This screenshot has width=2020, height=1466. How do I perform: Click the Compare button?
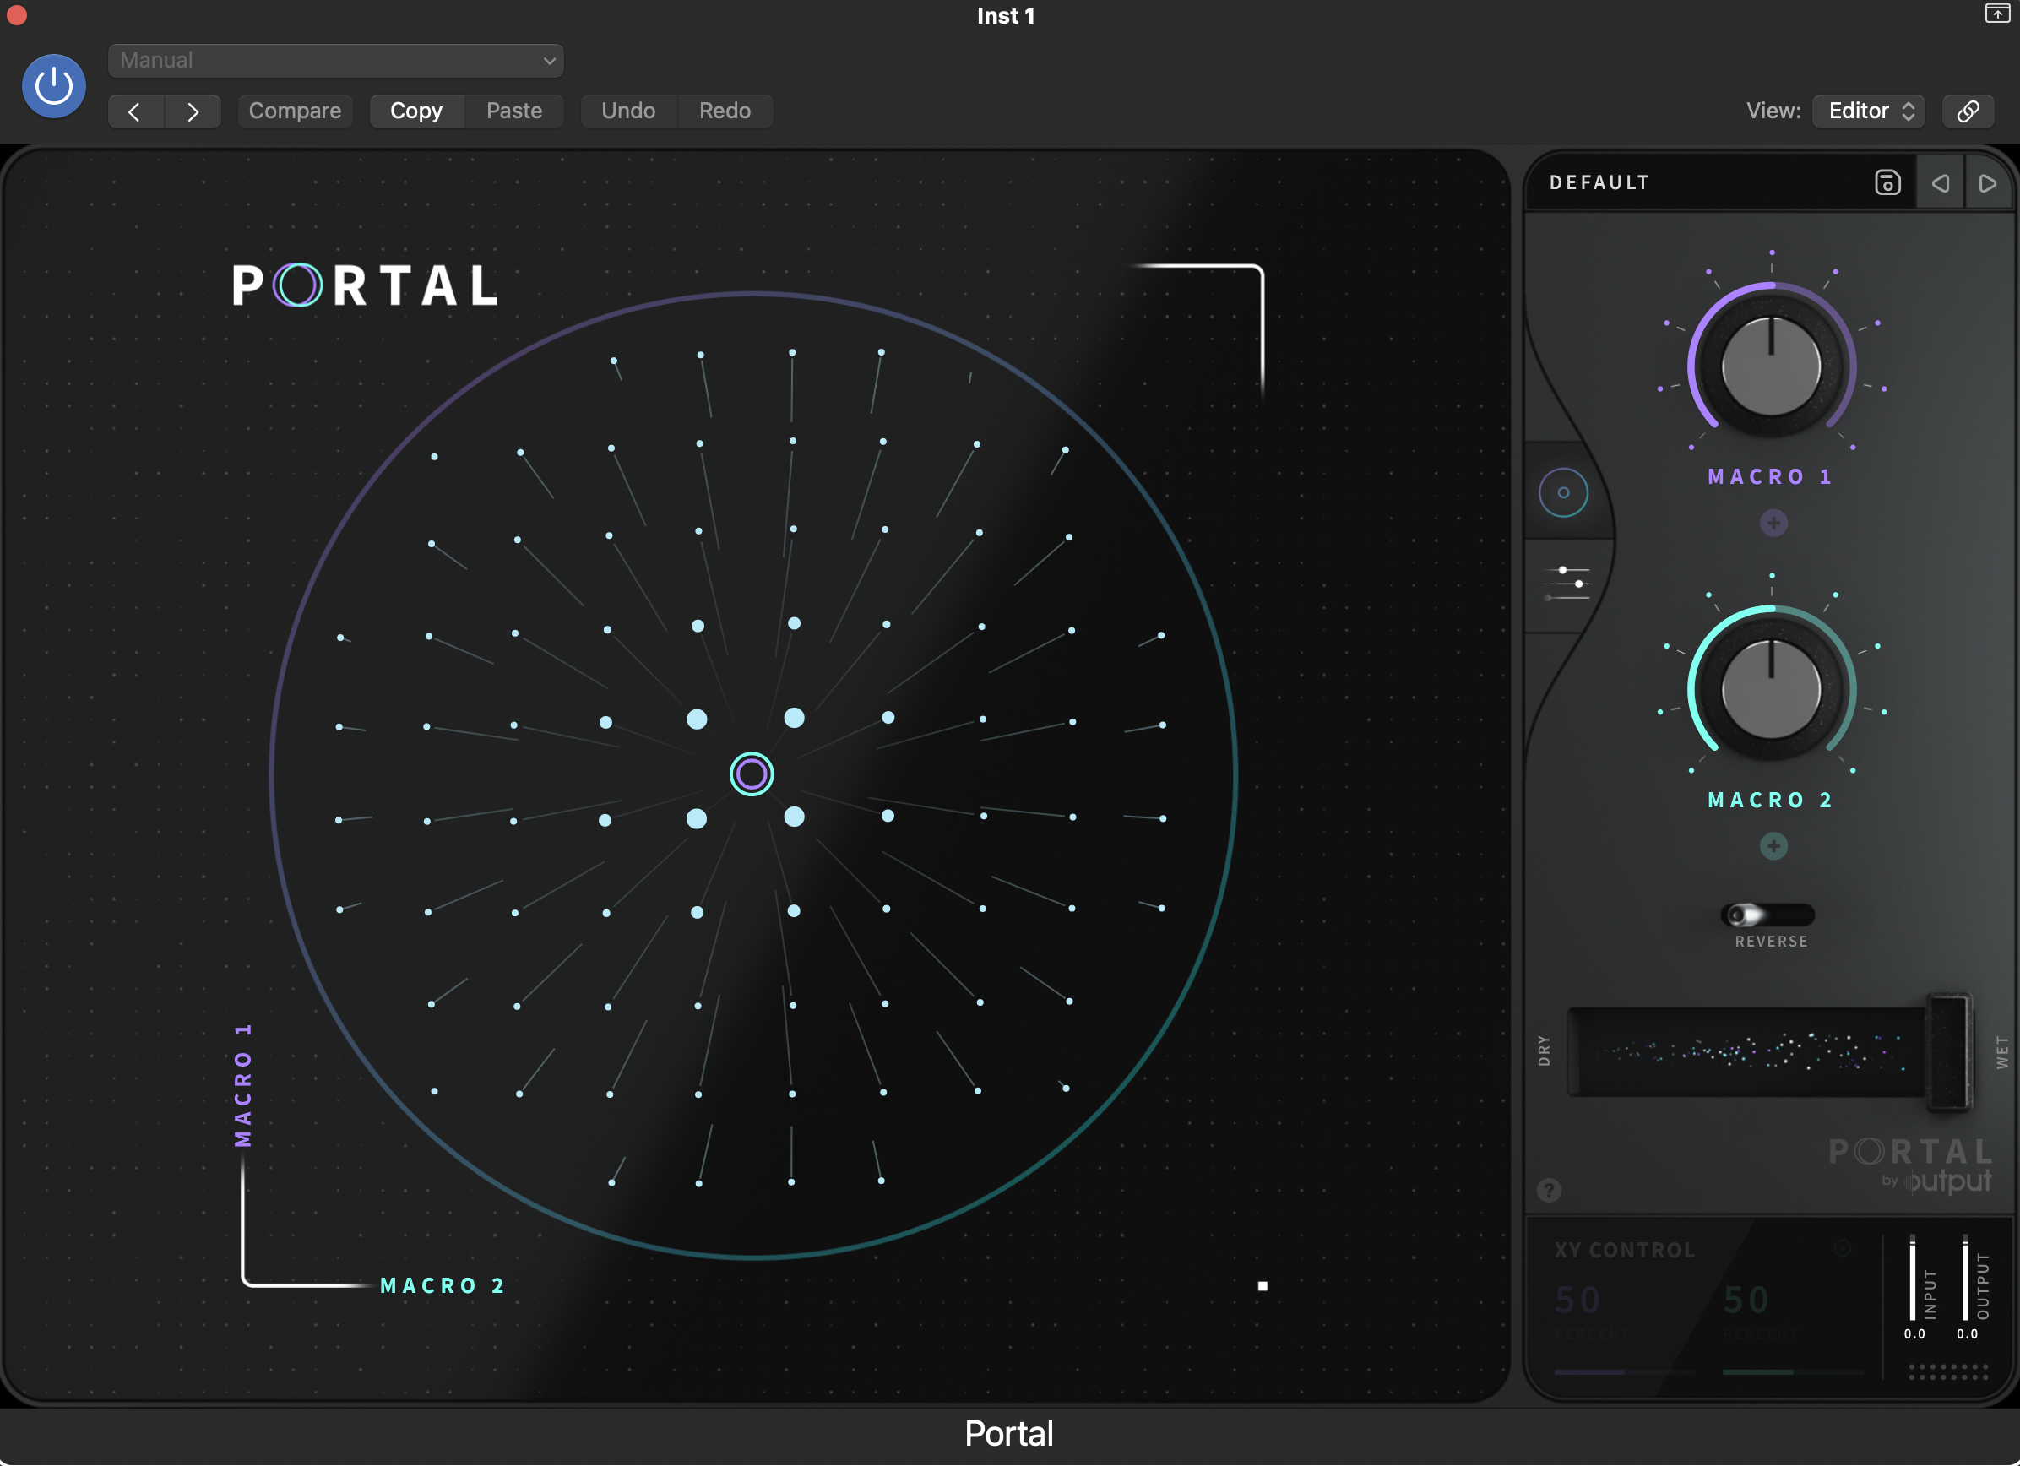(295, 111)
